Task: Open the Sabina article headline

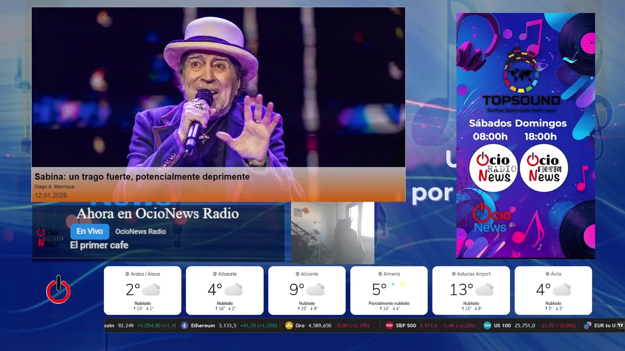Action: 142,177
